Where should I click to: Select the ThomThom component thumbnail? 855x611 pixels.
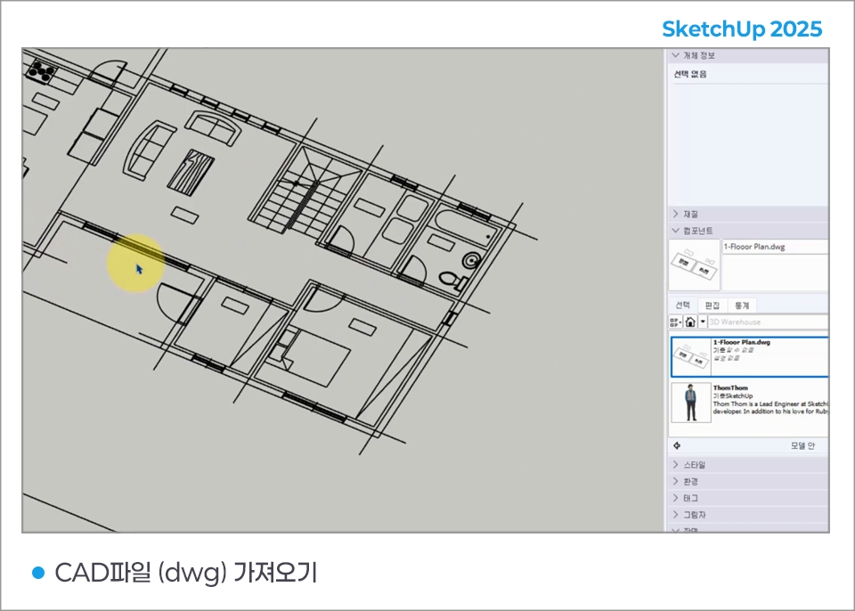point(691,403)
